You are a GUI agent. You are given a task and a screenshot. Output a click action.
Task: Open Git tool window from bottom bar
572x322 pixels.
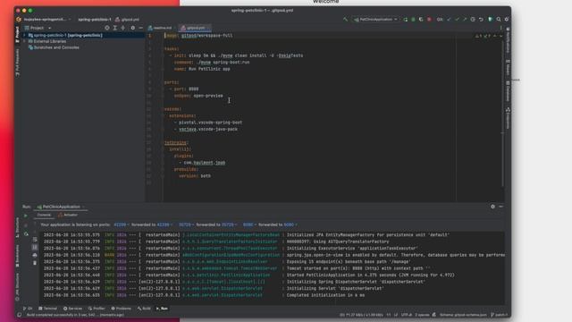(x=28, y=309)
